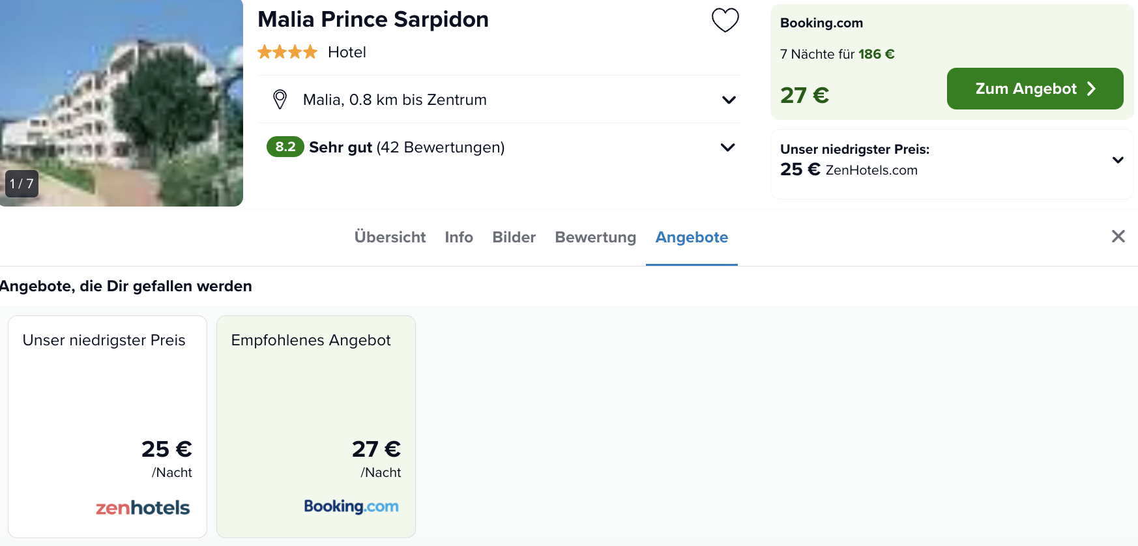Viewport: 1138px width, 546px height.
Task: Select the Angebote tab
Action: [692, 237]
